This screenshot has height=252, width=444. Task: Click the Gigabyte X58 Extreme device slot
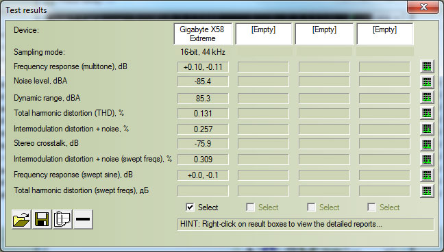pyautogui.click(x=203, y=34)
